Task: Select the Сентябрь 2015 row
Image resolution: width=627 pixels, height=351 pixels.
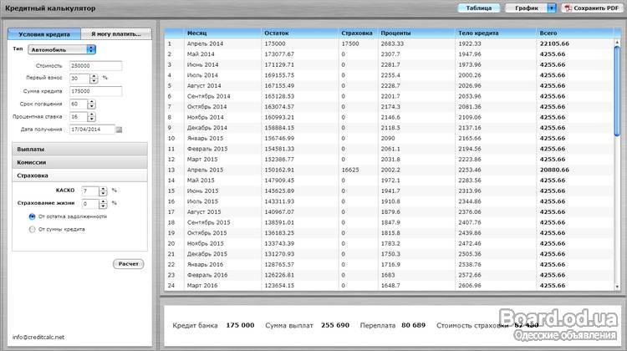Action: pyautogui.click(x=389, y=222)
